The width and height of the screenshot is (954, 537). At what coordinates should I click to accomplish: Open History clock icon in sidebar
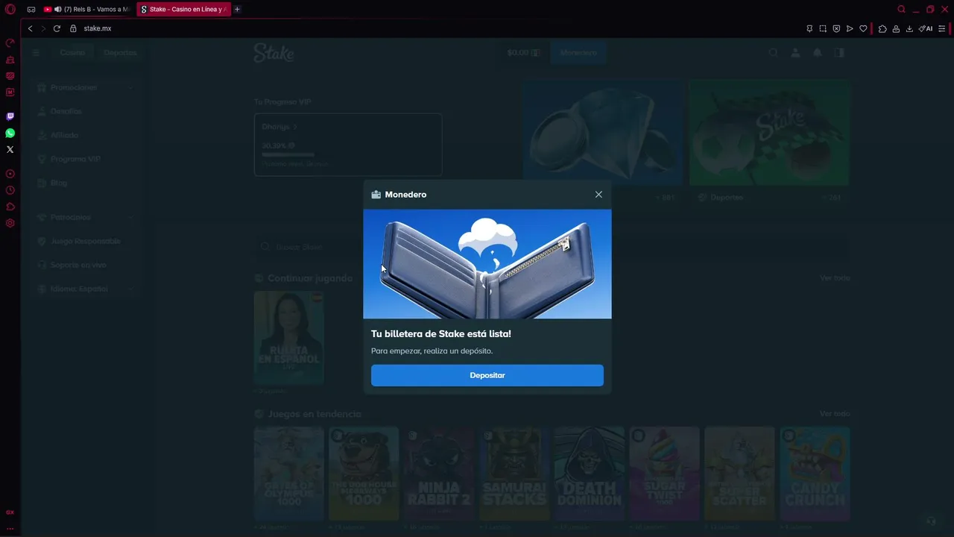point(10,190)
